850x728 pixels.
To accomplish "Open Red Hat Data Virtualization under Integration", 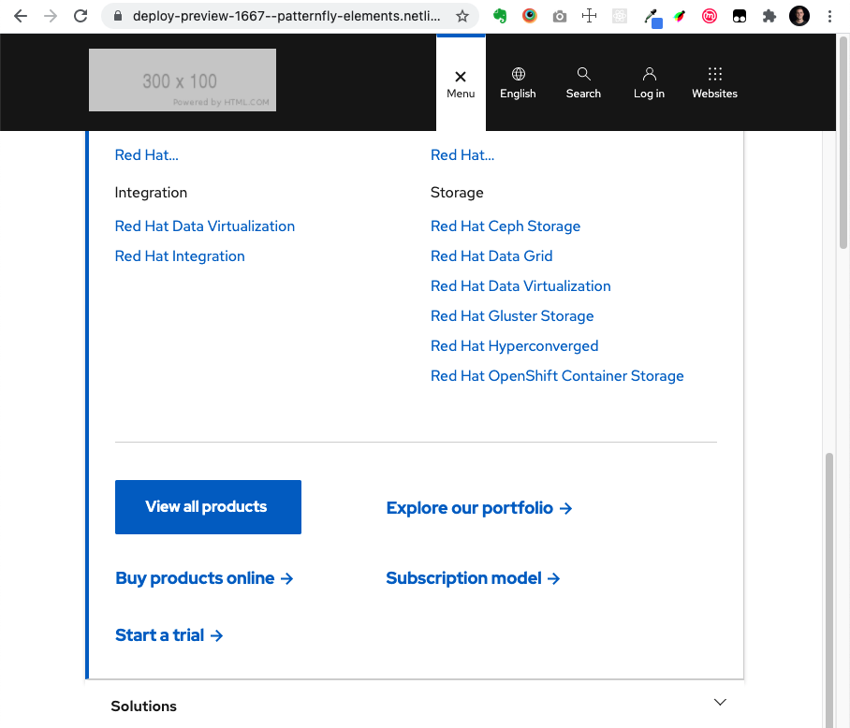I will [x=205, y=226].
